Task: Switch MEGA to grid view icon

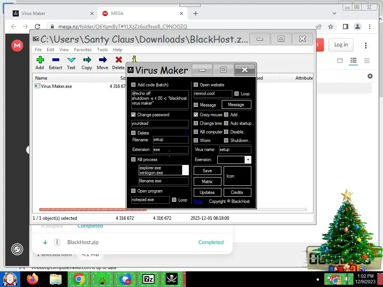Action: click(x=367, y=61)
